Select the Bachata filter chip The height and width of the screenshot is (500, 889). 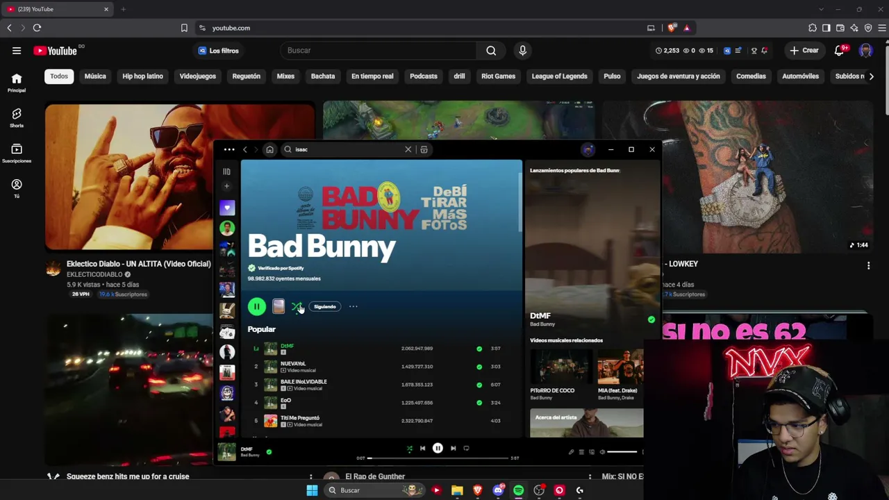323,76
